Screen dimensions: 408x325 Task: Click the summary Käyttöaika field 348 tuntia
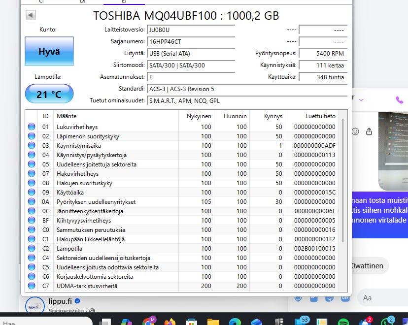pos(323,77)
